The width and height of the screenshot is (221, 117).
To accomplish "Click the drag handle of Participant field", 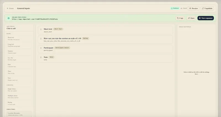I will [x=41, y=48].
